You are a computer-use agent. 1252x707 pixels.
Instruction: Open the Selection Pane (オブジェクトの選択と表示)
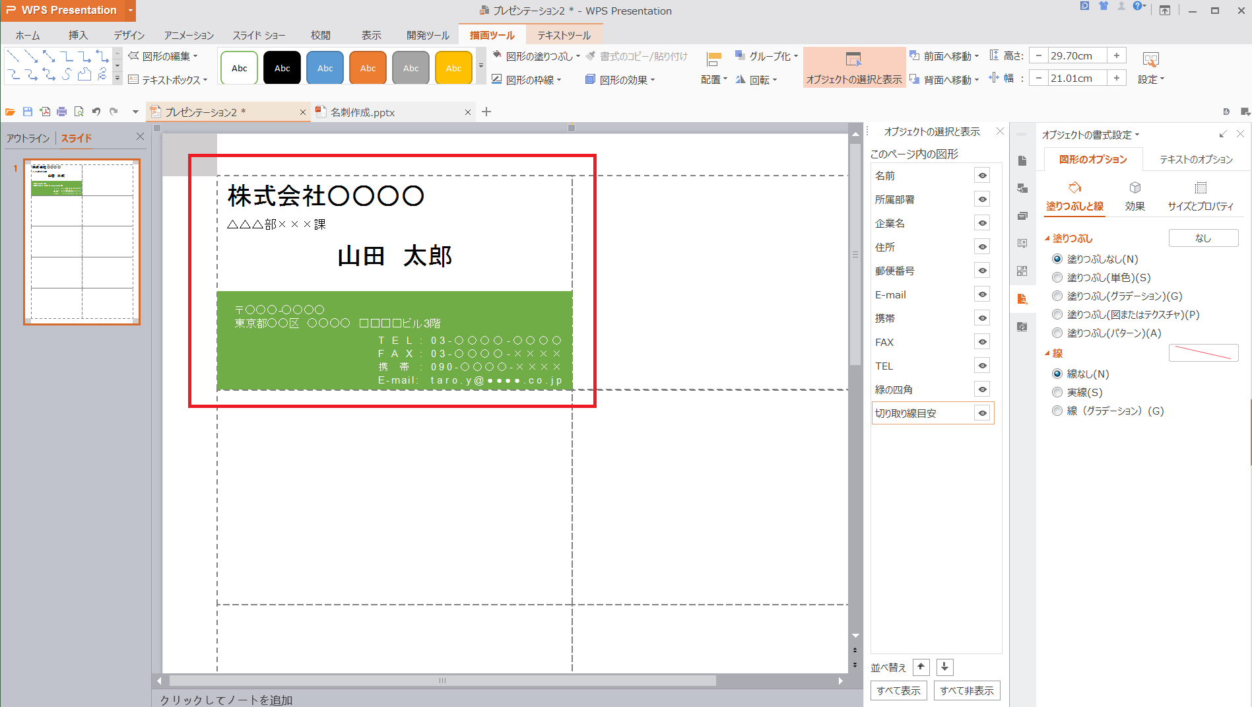(x=854, y=68)
